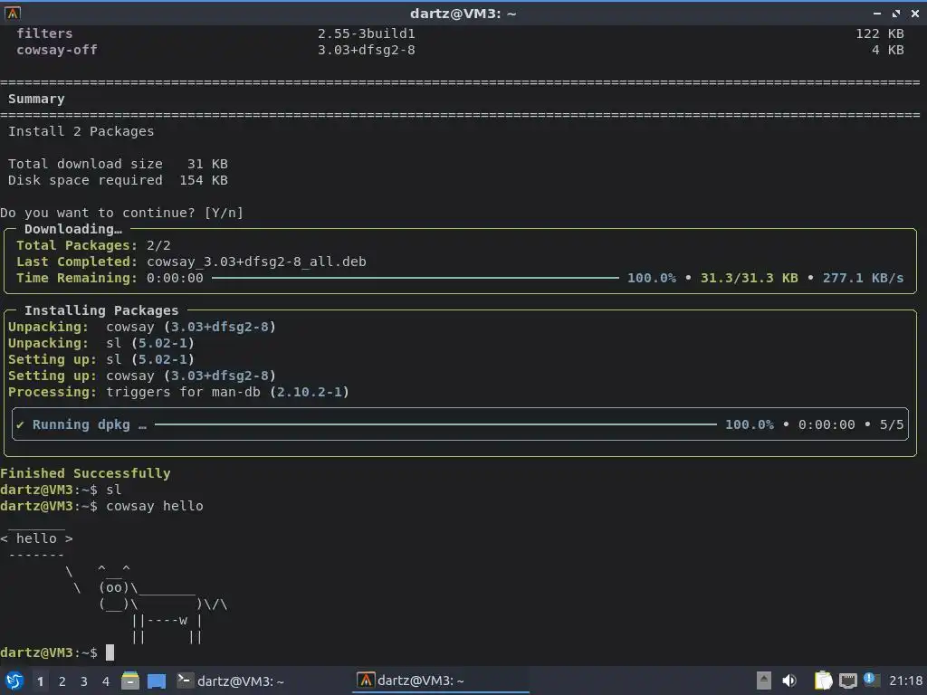This screenshot has height=695, width=927.
Task: Switch to workspace 2
Action: [62, 681]
